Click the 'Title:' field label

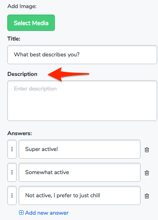pos(14,39)
